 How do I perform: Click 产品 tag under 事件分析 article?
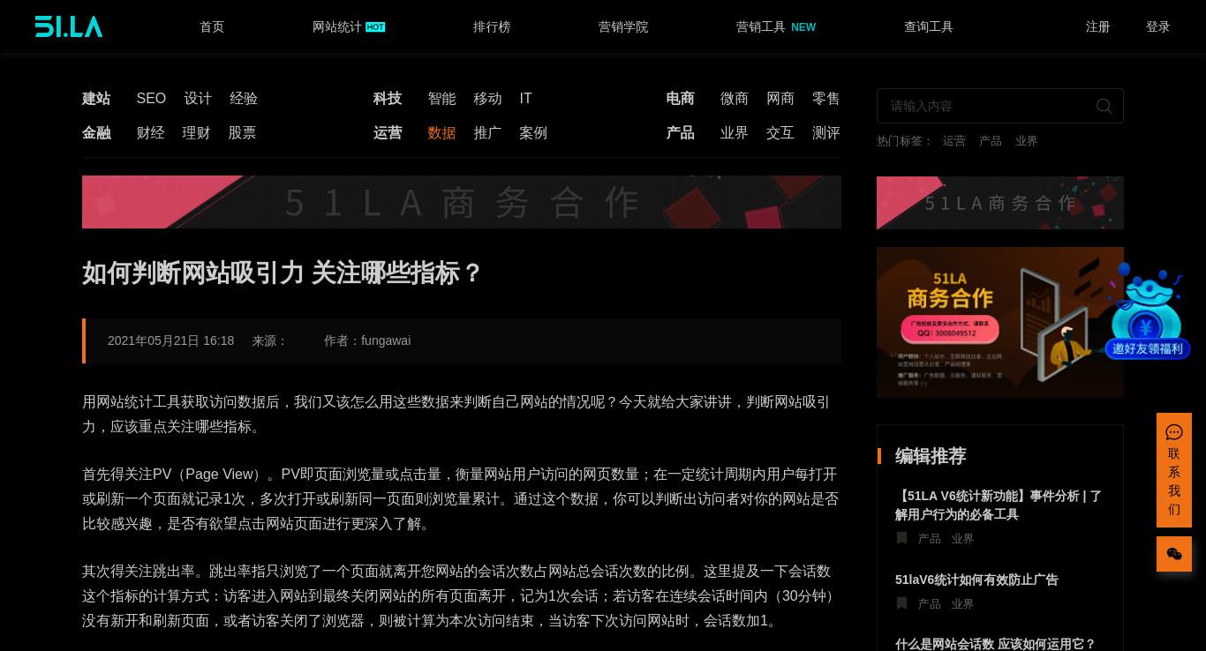pos(930,539)
